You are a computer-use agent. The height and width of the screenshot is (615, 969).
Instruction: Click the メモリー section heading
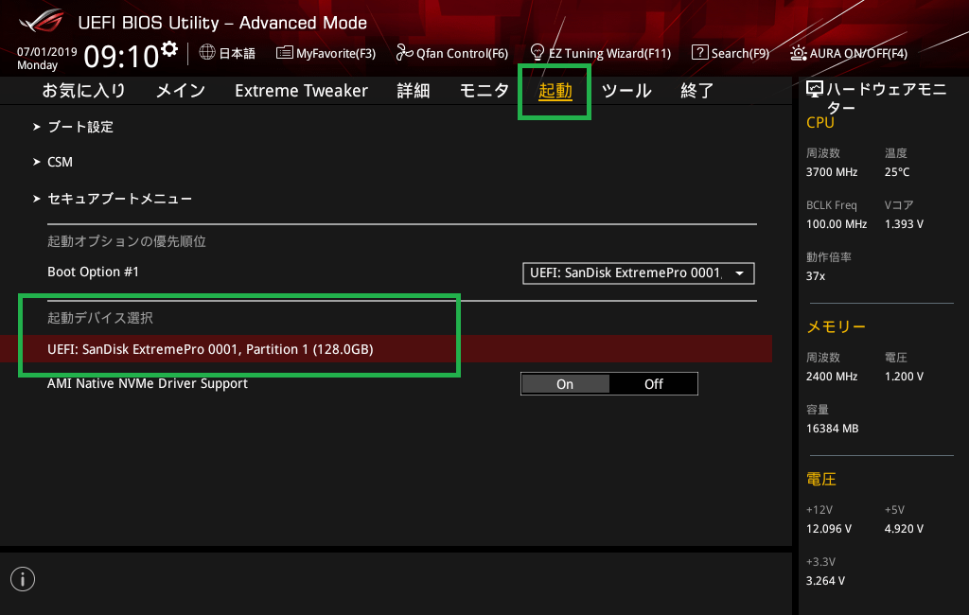[837, 326]
